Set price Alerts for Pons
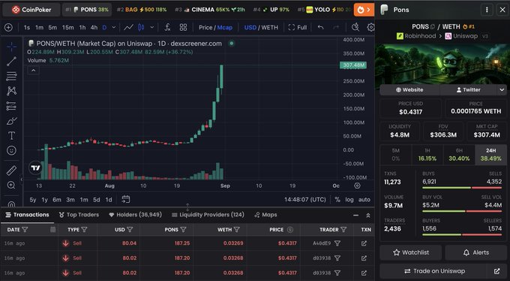 point(475,252)
